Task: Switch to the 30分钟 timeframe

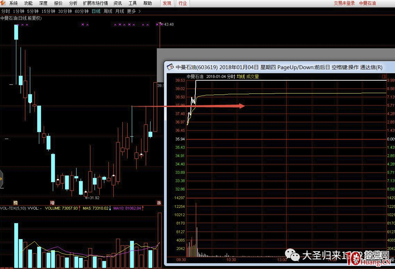Action: (65, 11)
